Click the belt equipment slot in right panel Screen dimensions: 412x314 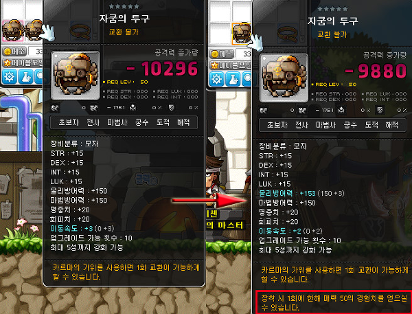[x=288, y=34]
